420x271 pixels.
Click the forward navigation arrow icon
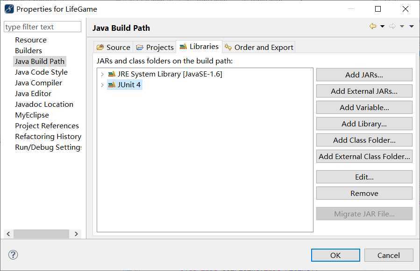pyautogui.click(x=392, y=26)
